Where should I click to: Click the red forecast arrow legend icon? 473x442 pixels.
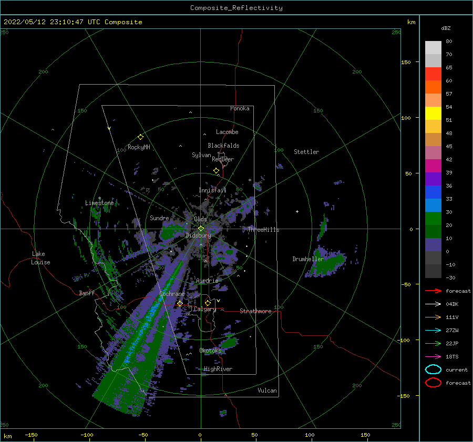433,291
